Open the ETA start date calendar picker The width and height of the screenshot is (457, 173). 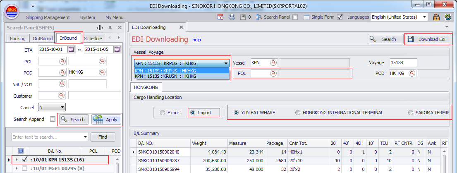(71, 49)
